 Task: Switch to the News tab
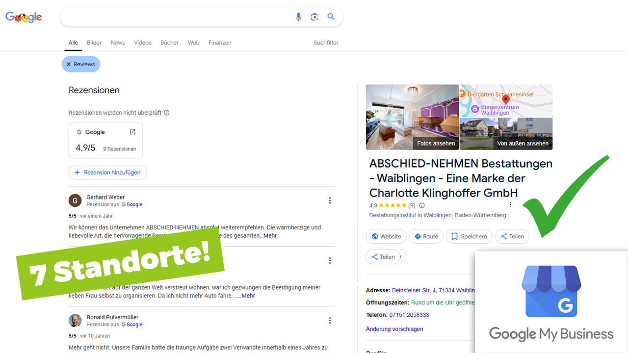pyautogui.click(x=118, y=43)
